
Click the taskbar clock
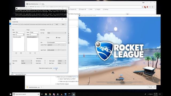pyautogui.click(x=156, y=94)
